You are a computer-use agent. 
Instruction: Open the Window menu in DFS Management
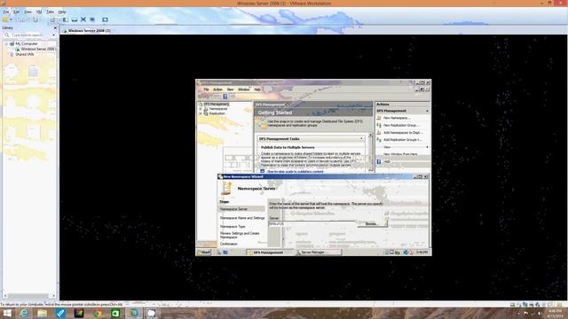[x=243, y=89]
